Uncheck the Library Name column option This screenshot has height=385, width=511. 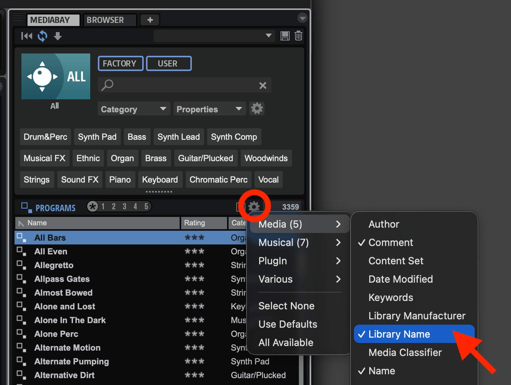tap(414, 334)
